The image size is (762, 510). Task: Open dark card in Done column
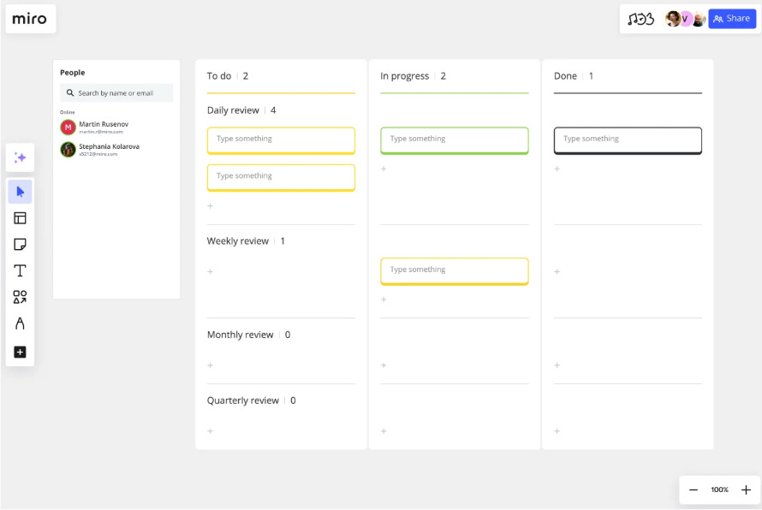point(628,140)
